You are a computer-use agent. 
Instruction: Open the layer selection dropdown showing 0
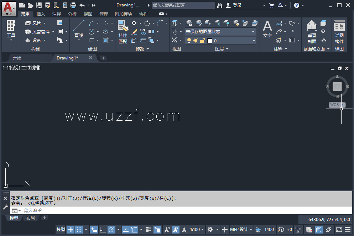pyautogui.click(x=254, y=41)
